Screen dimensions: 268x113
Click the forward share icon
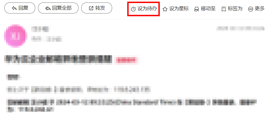point(91,8)
